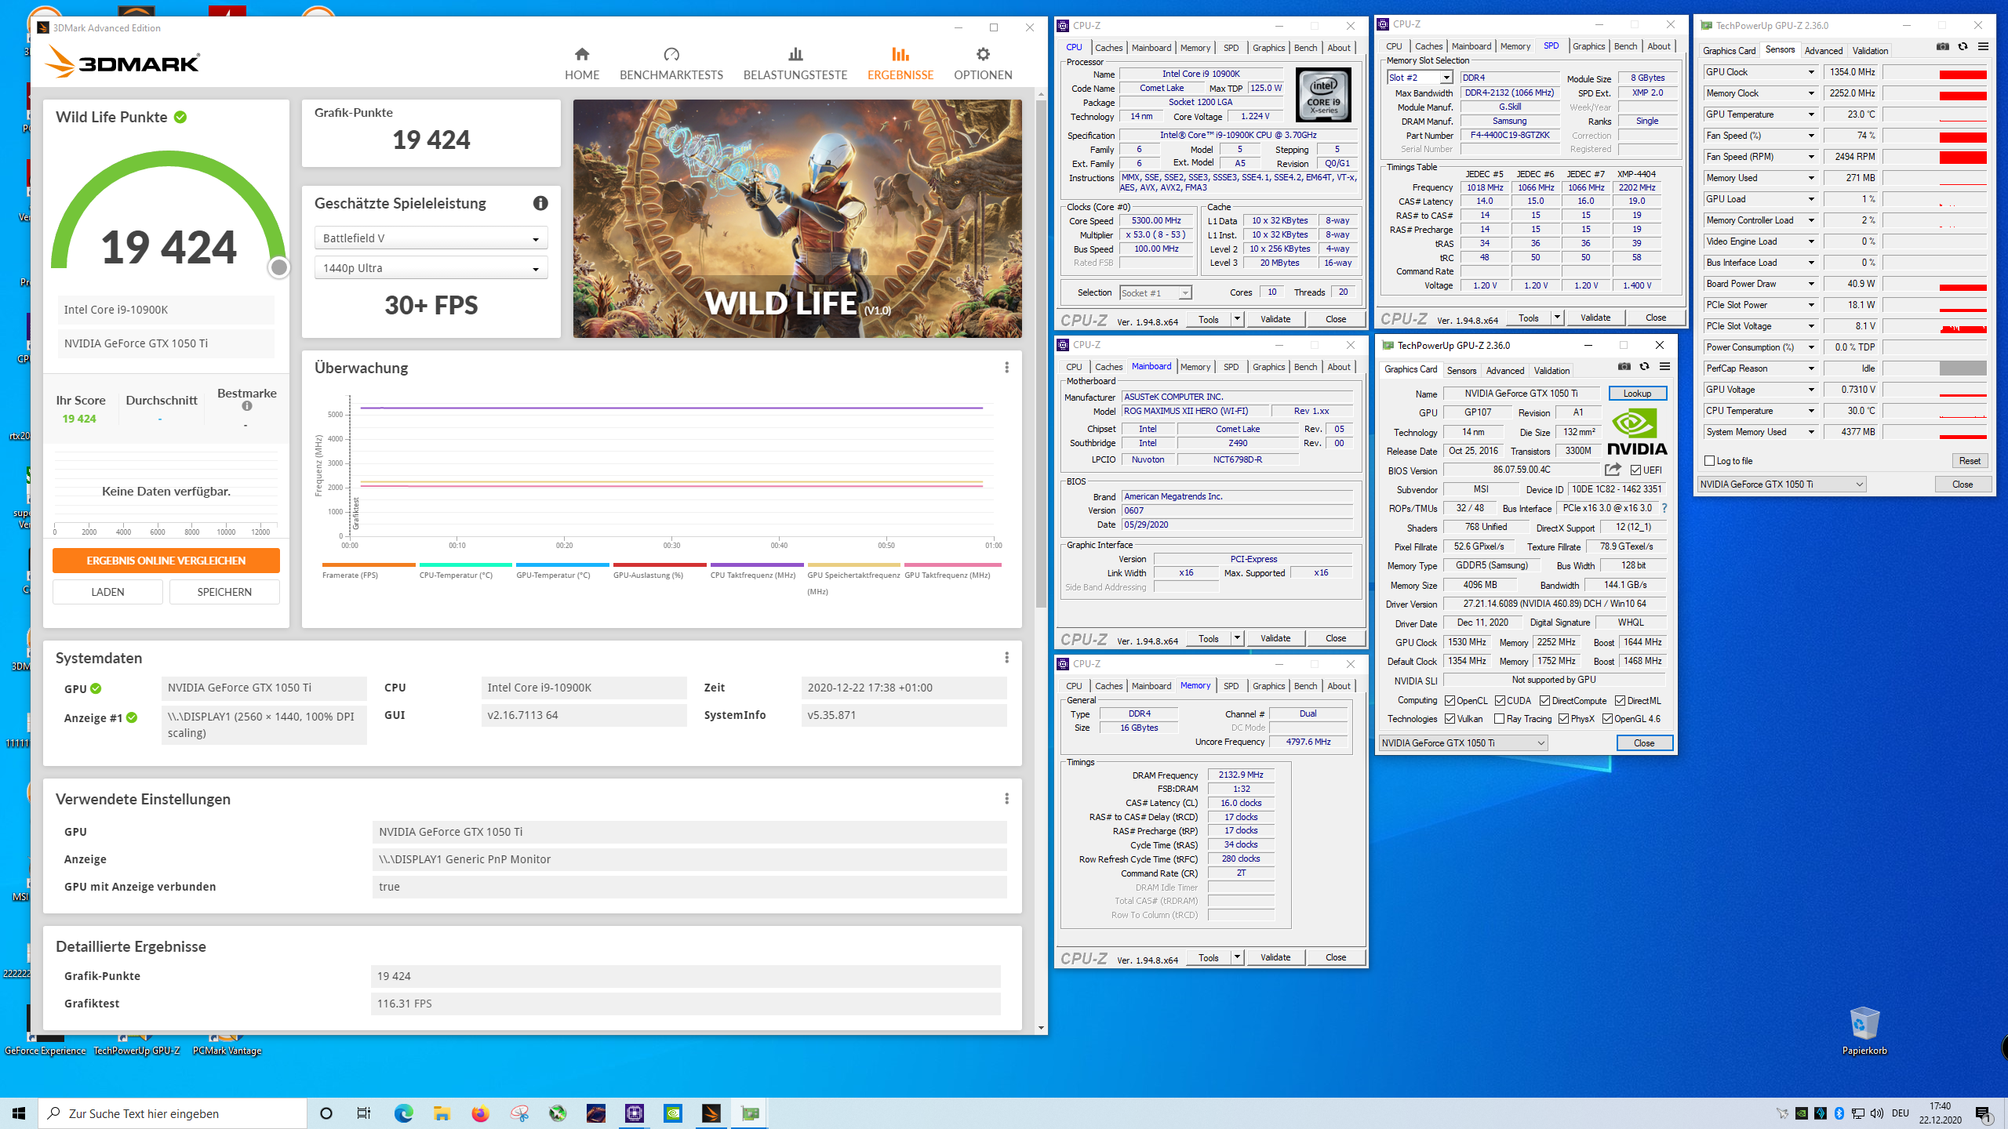Image resolution: width=2008 pixels, height=1129 pixels.
Task: Switch to the Caches tab in CPU-Z CPU window
Action: 1108,48
